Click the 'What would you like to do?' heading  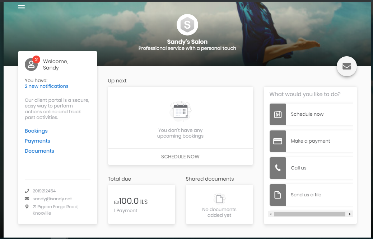(x=305, y=94)
